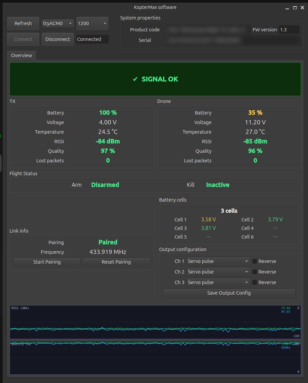Click the TX RSSI value -84 dBm
The width and height of the screenshot is (308, 383).
pos(108,142)
